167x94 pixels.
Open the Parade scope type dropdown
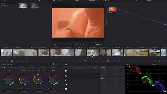[155, 64]
